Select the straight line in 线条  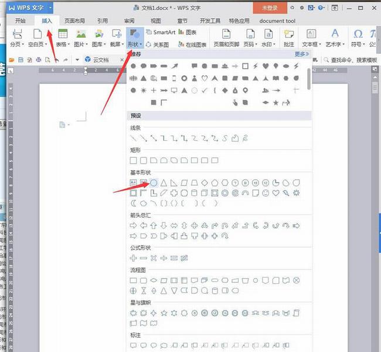133,138
